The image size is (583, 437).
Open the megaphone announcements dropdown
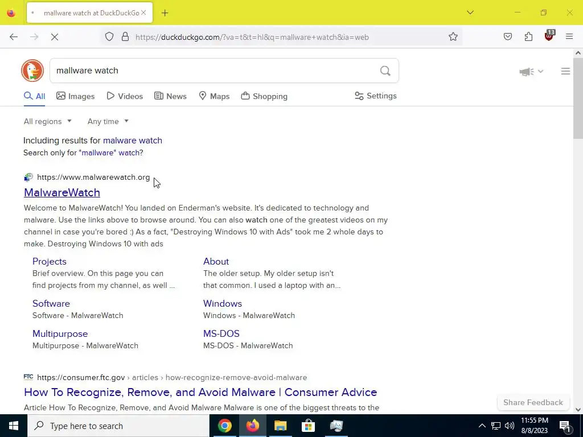coord(531,71)
